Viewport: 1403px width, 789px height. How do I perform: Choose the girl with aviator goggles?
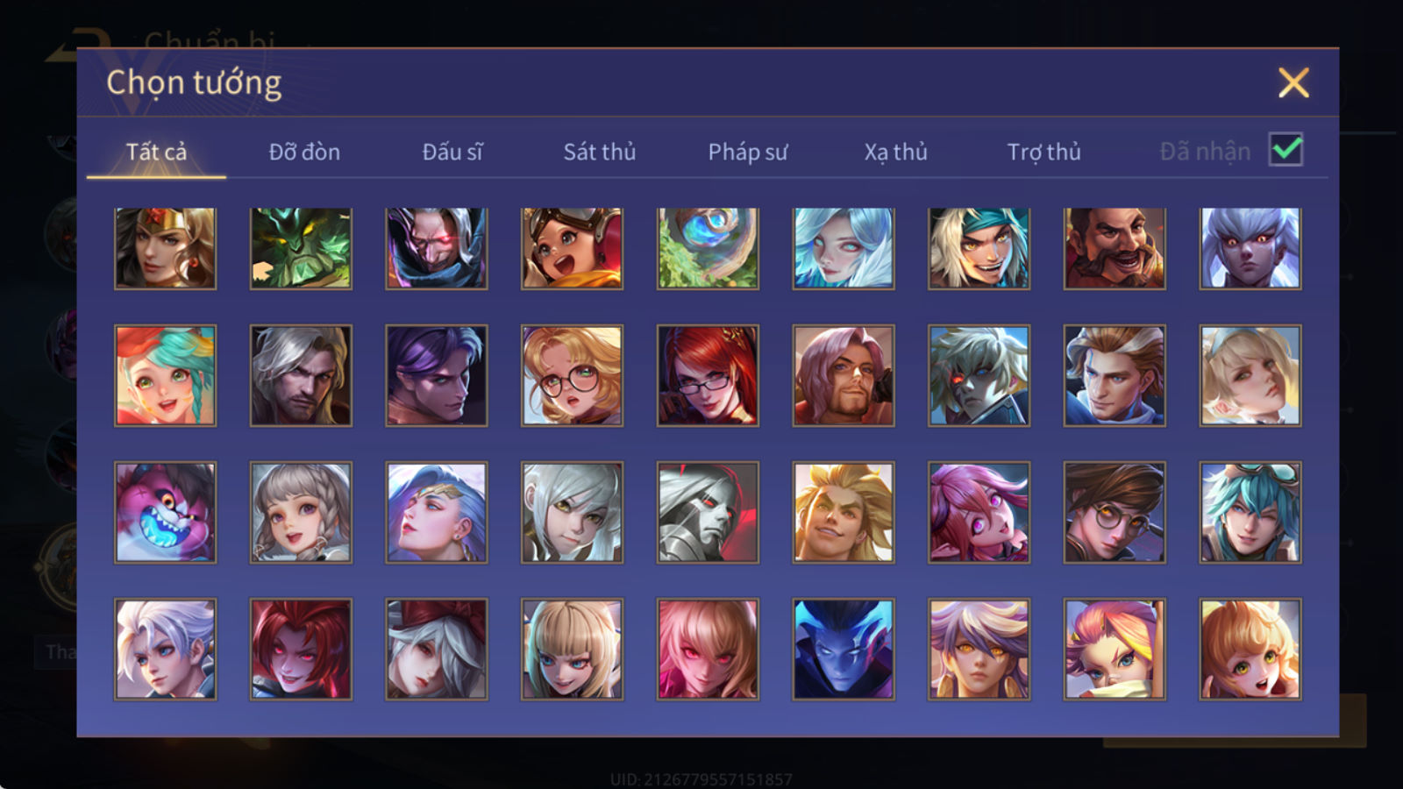pyautogui.click(x=572, y=249)
